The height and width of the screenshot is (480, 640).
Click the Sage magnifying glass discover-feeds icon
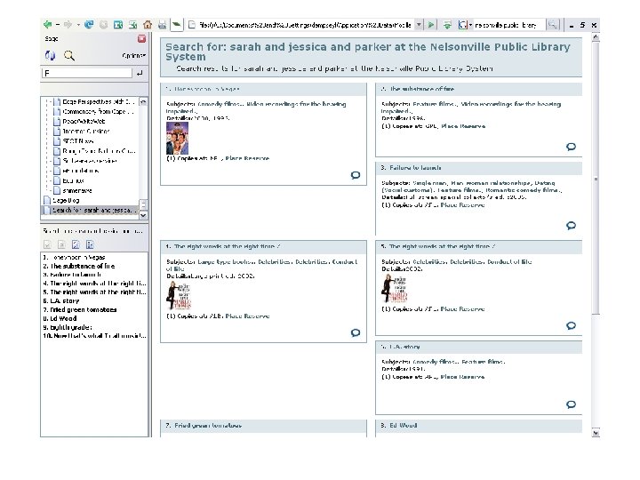[x=69, y=55]
